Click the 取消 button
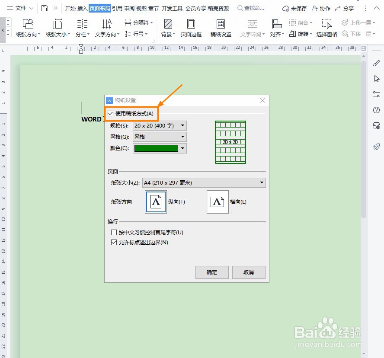The height and width of the screenshot is (358, 384). tap(249, 272)
